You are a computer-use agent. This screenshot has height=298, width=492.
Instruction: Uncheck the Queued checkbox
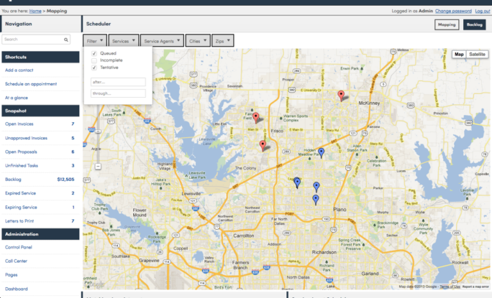94,53
